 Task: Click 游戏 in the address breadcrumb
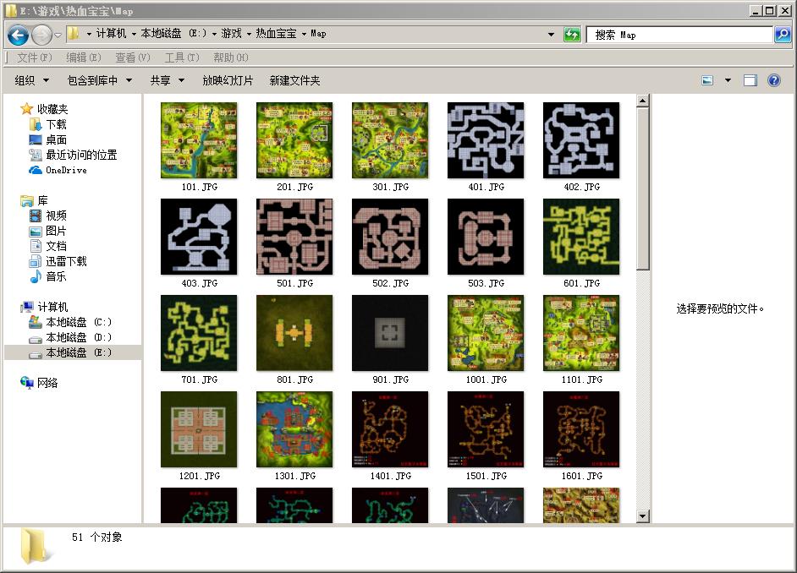tap(231, 34)
